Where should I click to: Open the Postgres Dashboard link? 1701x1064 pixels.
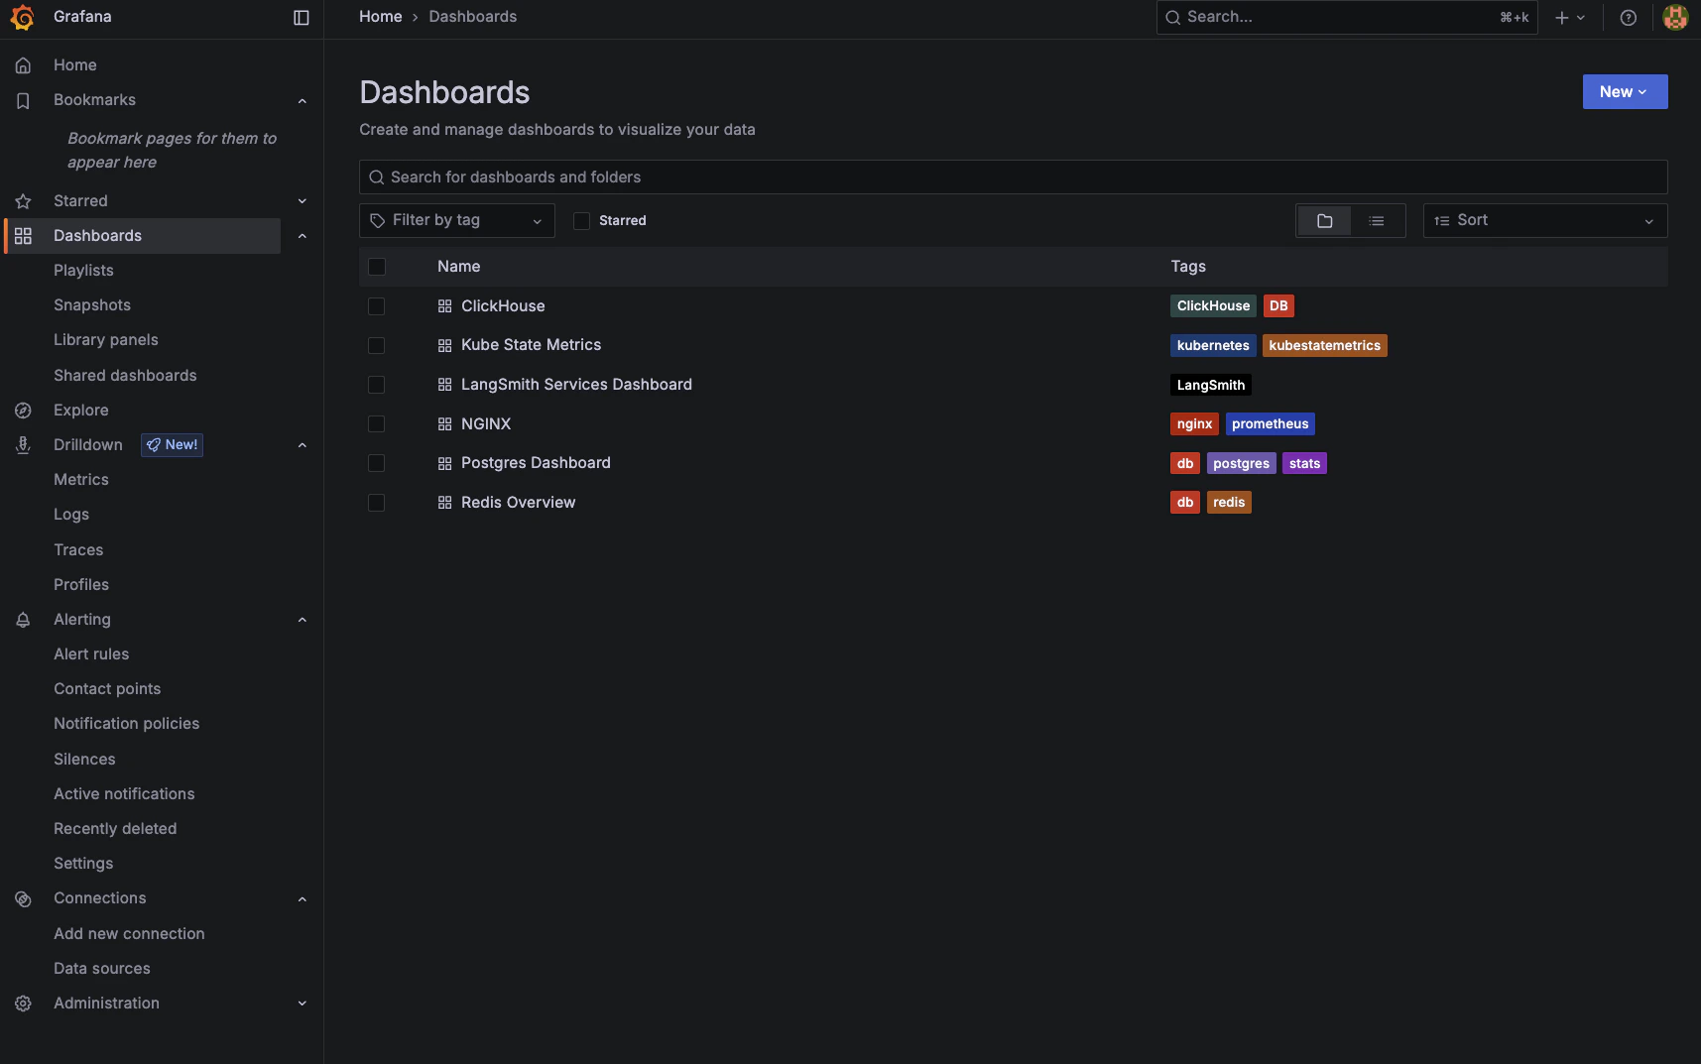pos(535,463)
